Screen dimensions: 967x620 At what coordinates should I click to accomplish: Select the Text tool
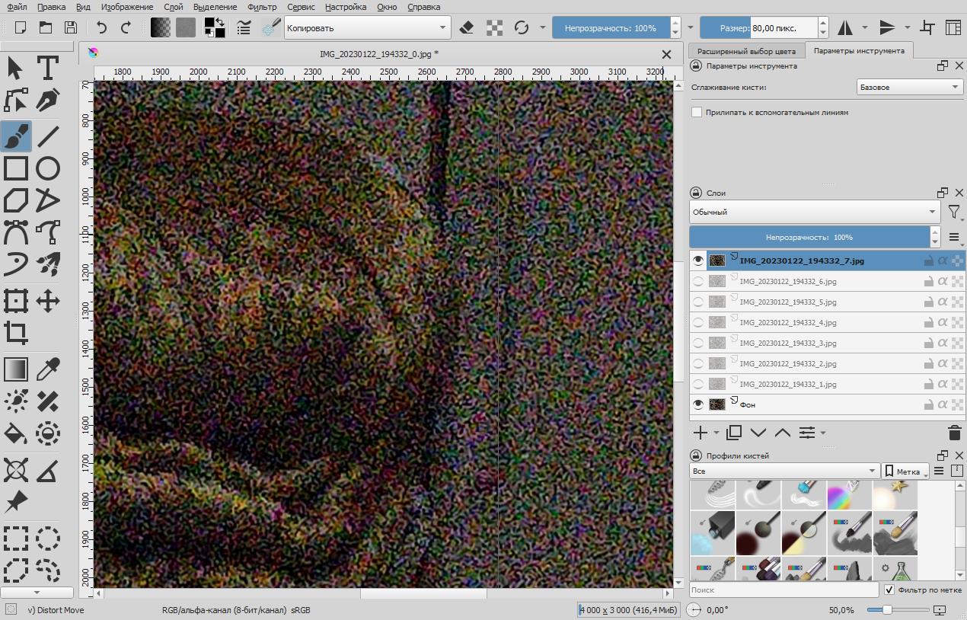pos(48,68)
